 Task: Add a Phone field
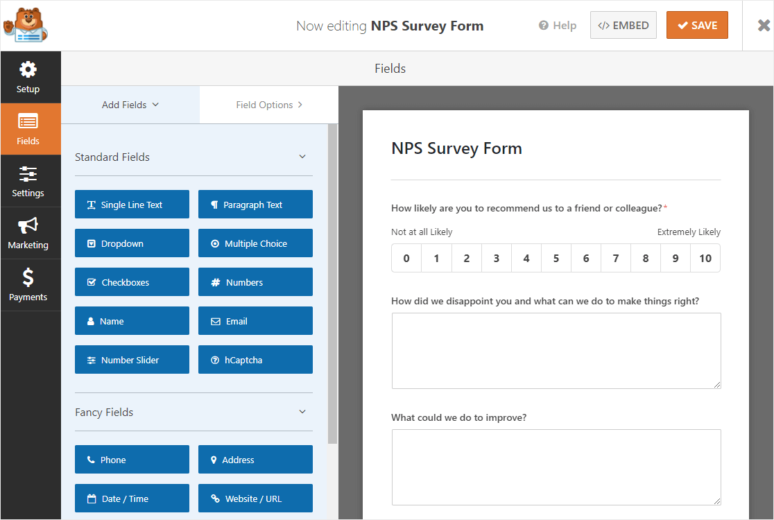(132, 459)
